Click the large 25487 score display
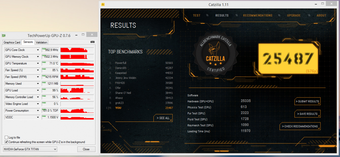 point(289,58)
